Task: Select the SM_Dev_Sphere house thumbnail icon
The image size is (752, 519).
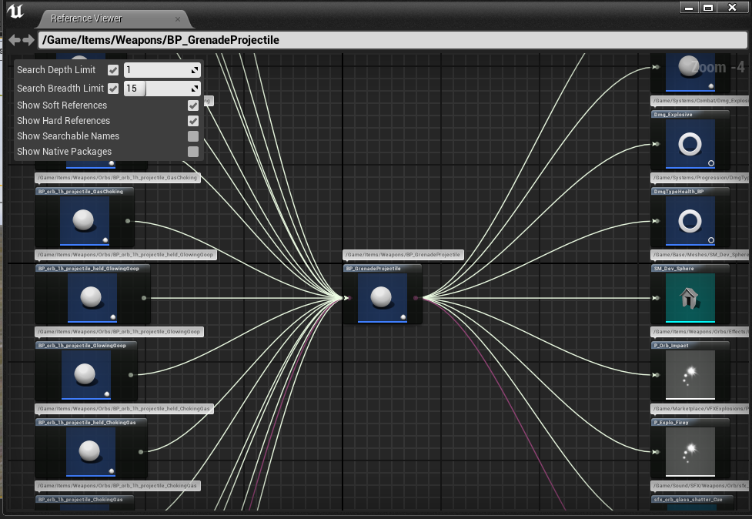Action: pyautogui.click(x=683, y=298)
